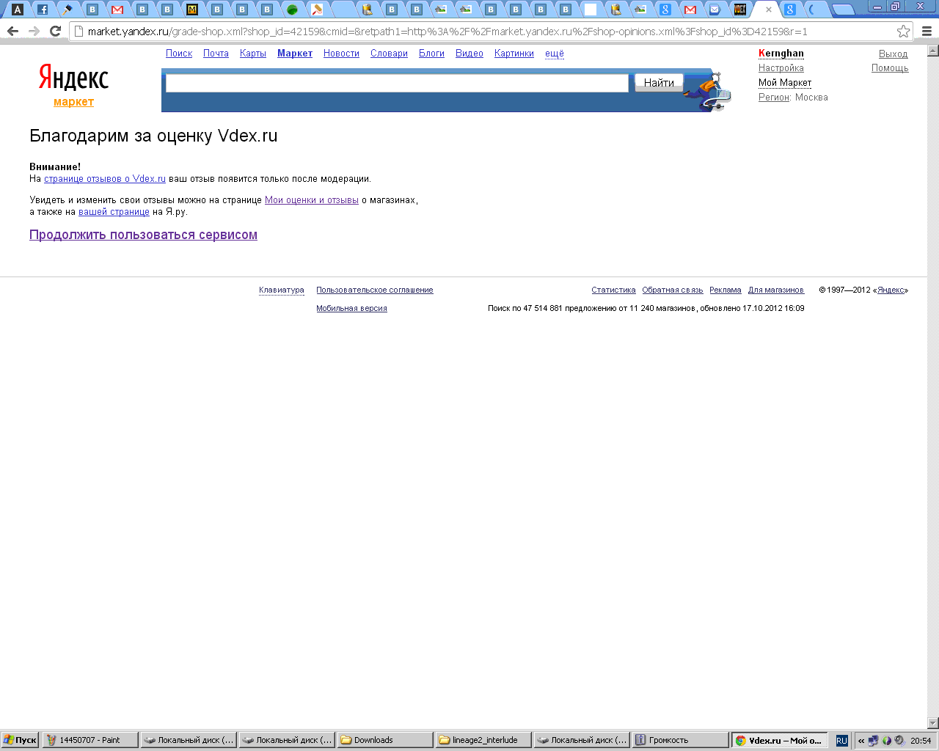Open the Статистика footer link

(x=613, y=290)
